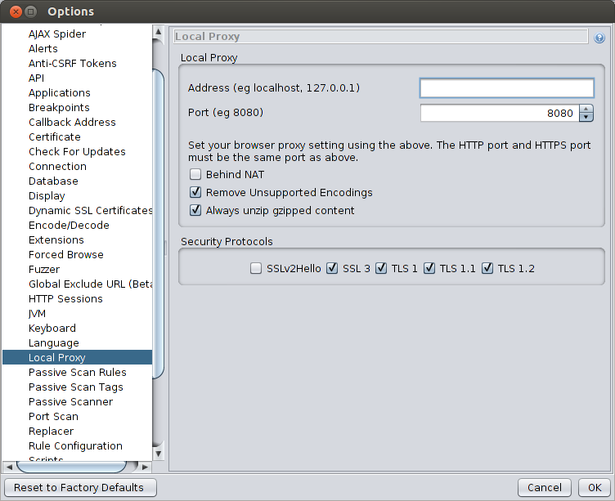Viewport: 615px width, 501px height.
Task: Open Global Exclude URL (Beta)
Action: point(90,284)
